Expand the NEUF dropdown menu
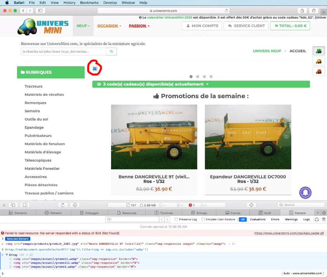The image size is (327, 277). (x=83, y=26)
